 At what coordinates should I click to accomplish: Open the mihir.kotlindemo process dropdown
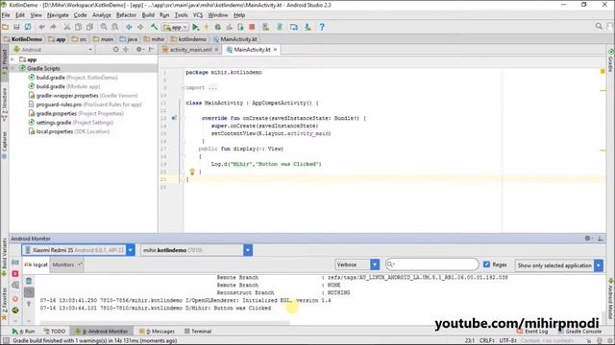[196, 250]
